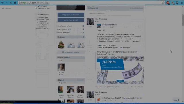The height and width of the screenshot is (104, 184).
Task: Open the profile photo at top
Action: [x=71, y=8]
